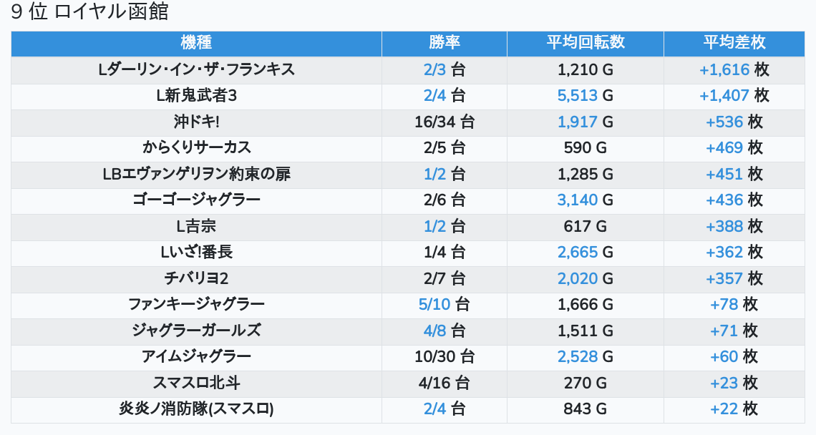This screenshot has height=435, width=816.
Task: Select the L吉宗 machine cell
Action: point(196,226)
